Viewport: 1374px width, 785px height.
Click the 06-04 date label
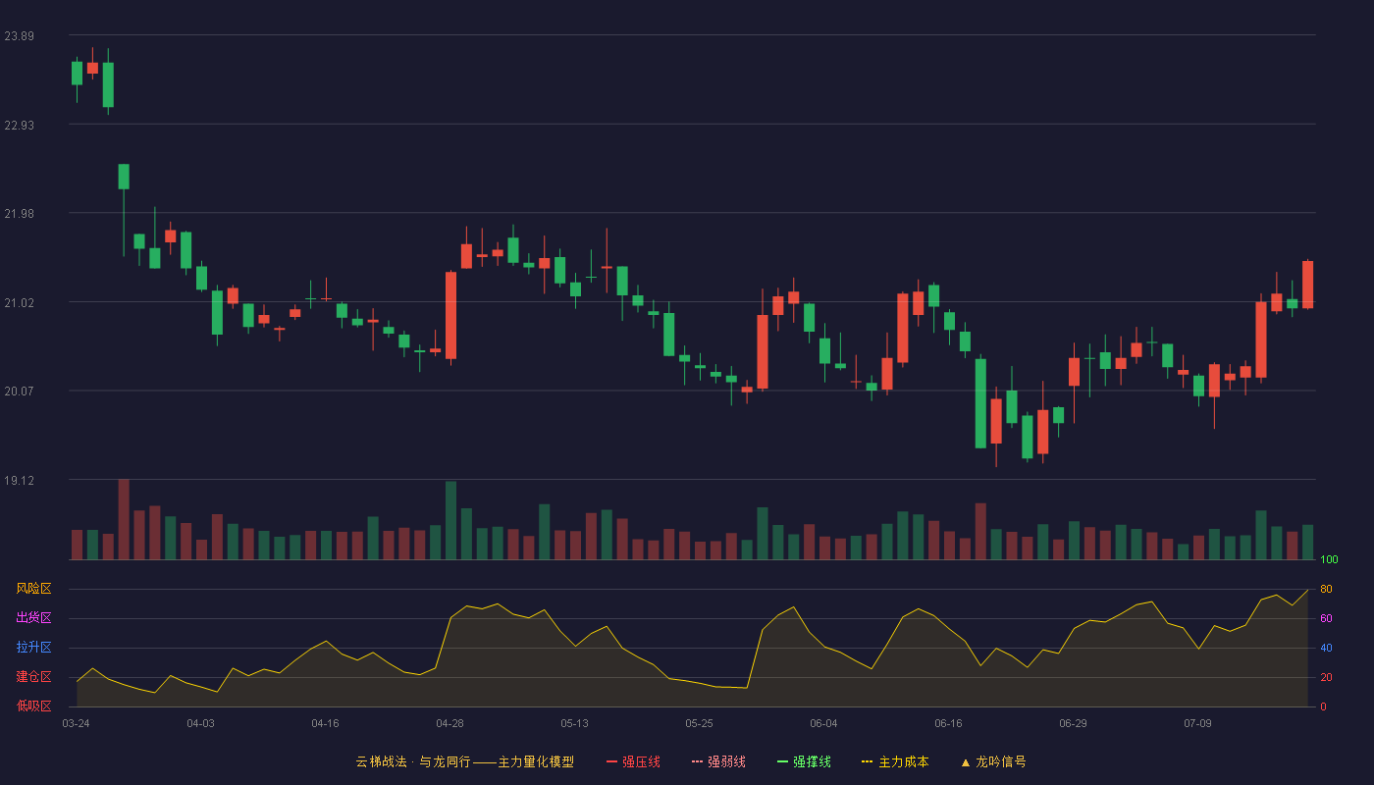point(823,723)
